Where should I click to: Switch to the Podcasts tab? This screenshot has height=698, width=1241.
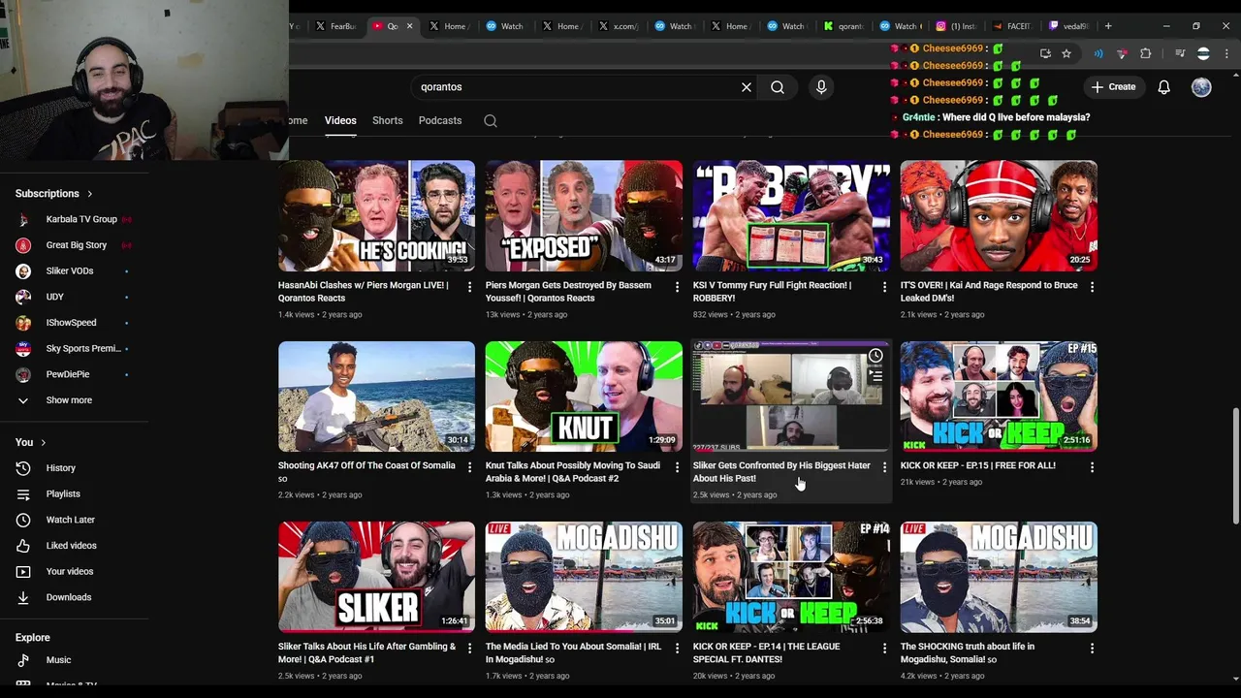pos(440,121)
